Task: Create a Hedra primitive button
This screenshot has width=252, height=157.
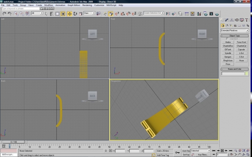Action: click(228, 42)
